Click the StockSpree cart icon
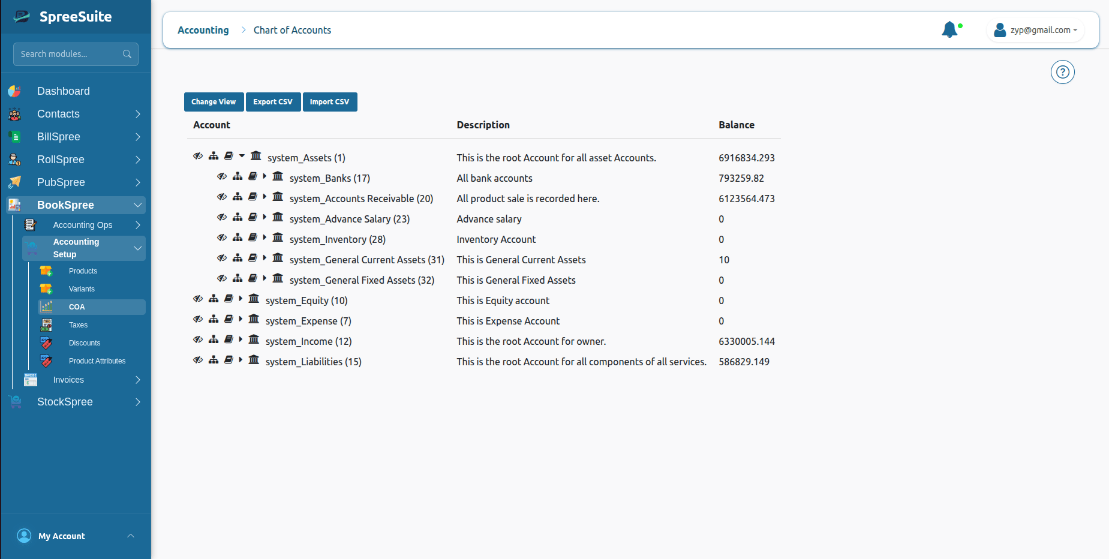The image size is (1109, 559). (x=14, y=402)
